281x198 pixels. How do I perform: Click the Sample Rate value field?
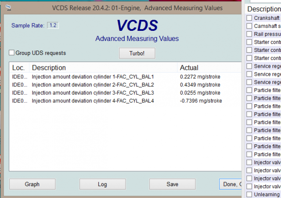pyautogui.click(x=53, y=26)
